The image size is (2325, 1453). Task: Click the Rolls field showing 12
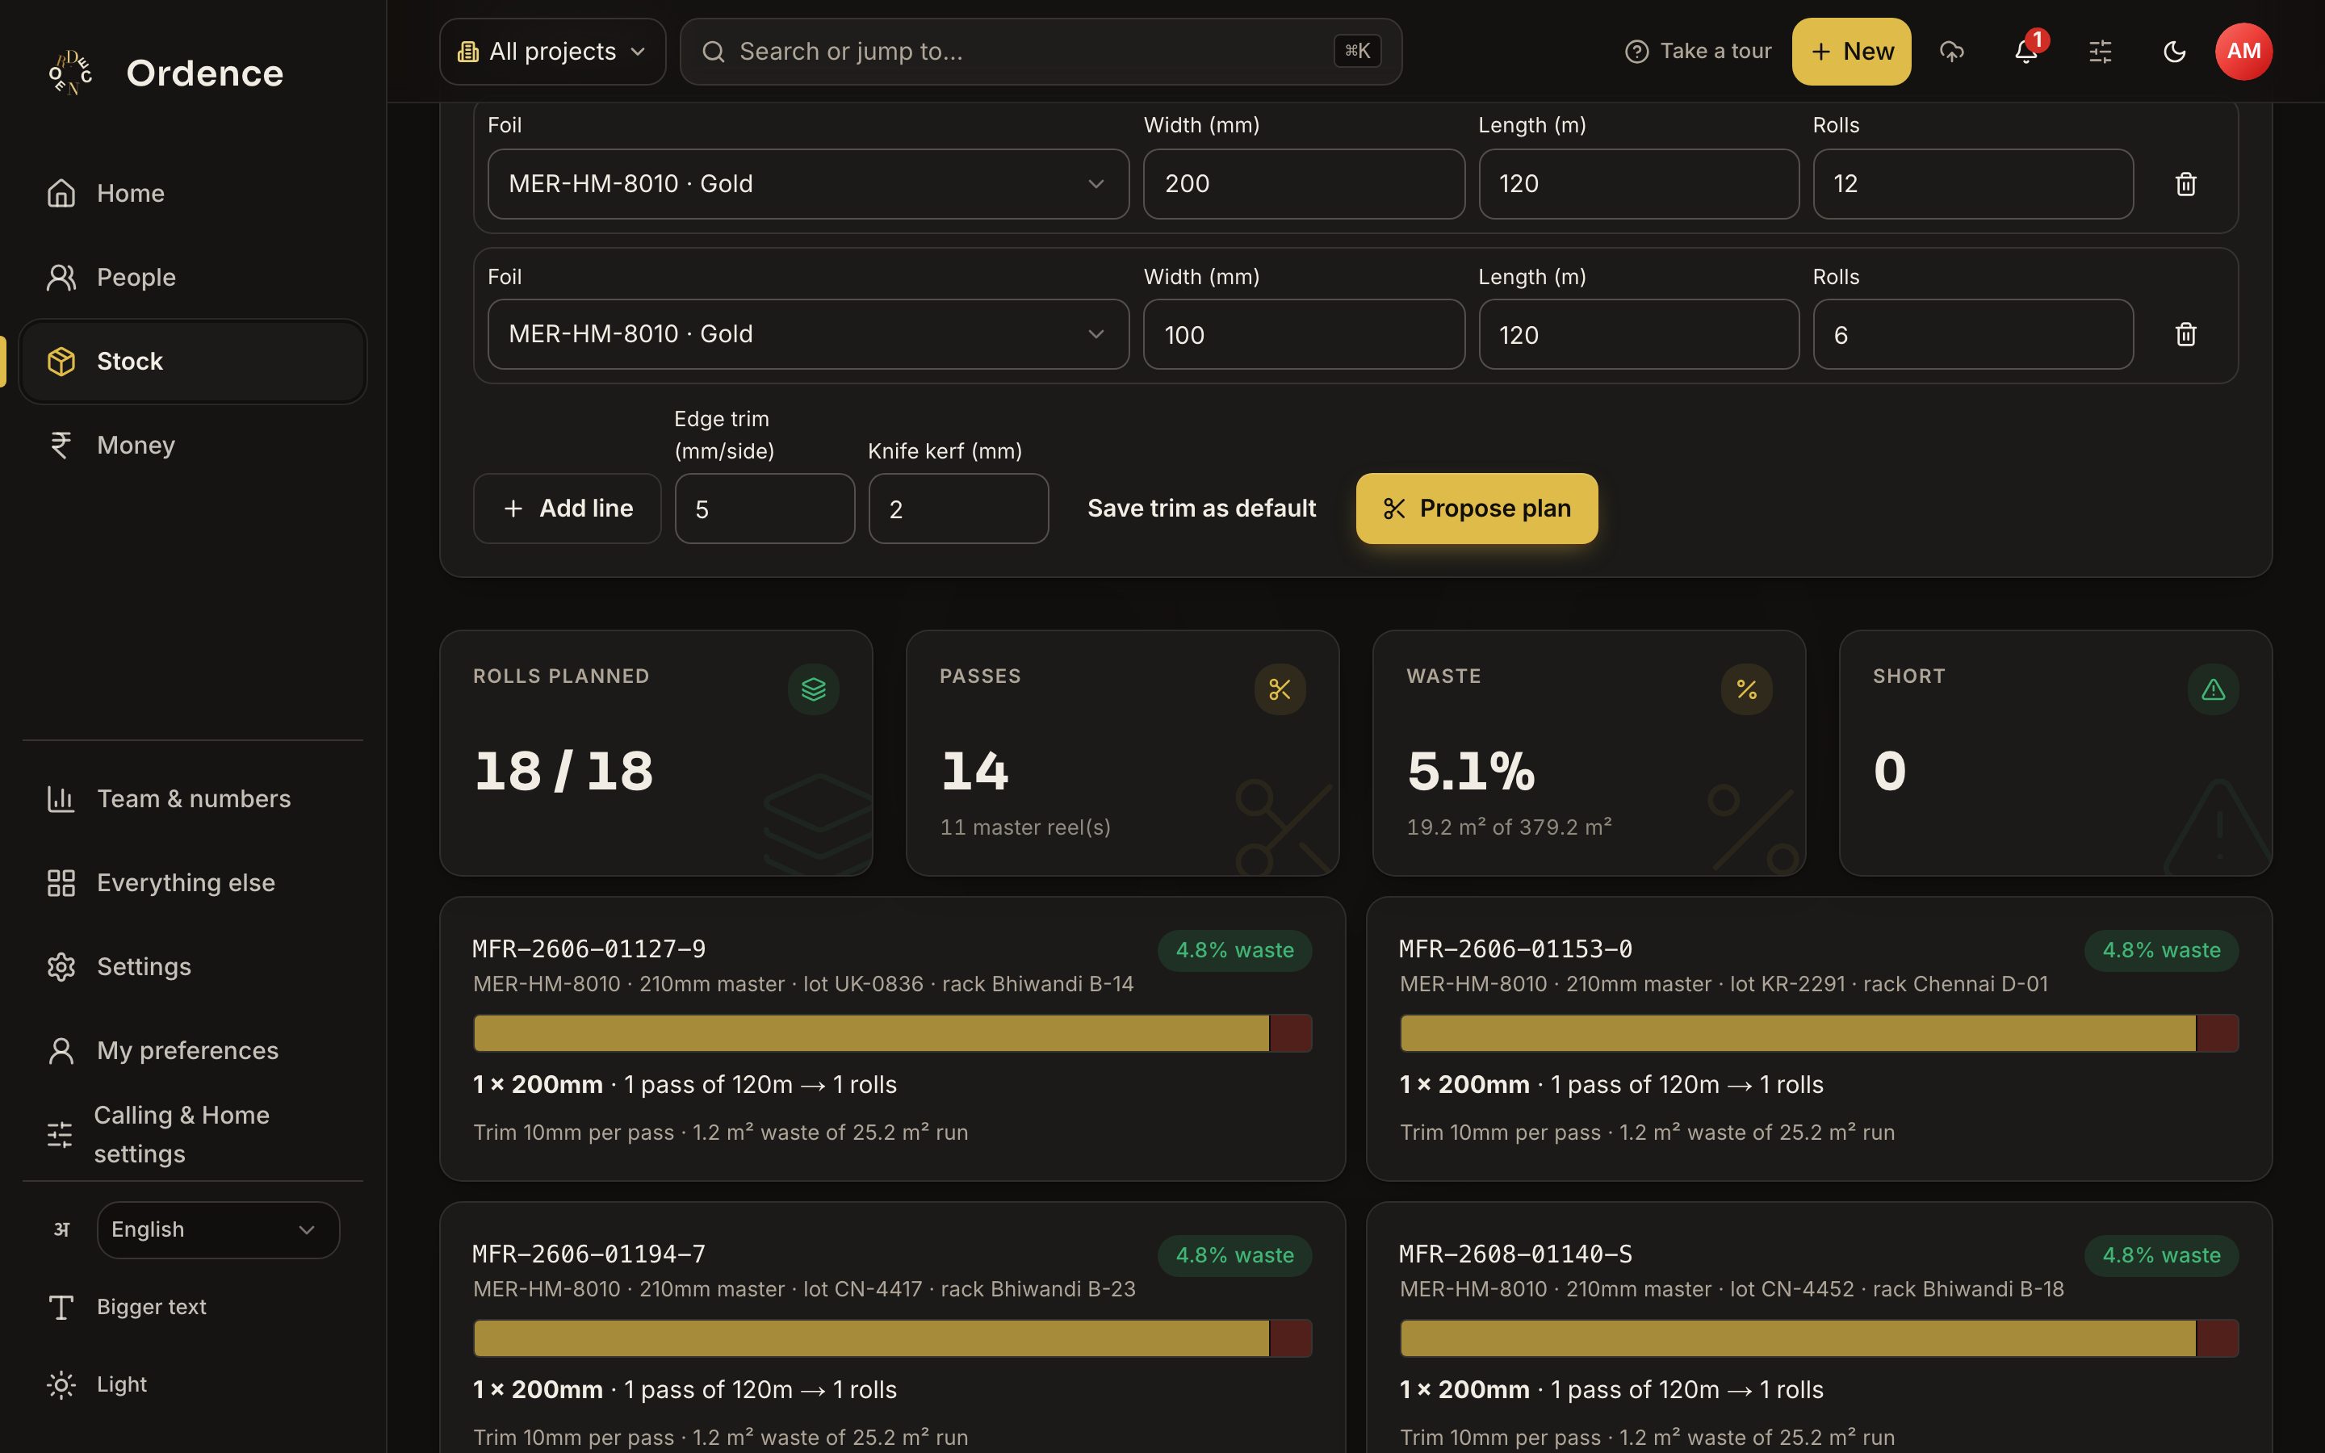1973,183
